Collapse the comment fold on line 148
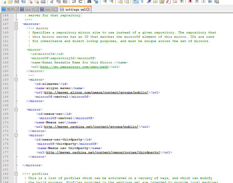The width and height of the screenshot is (233, 183). (16, 28)
